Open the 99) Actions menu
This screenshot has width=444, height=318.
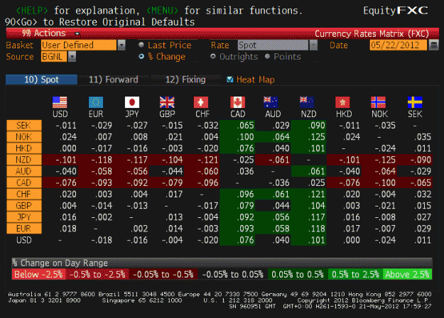(x=44, y=33)
